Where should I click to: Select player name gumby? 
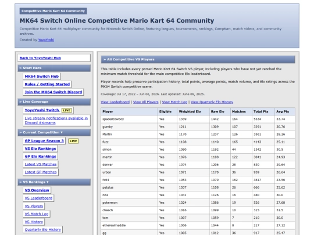click(108, 126)
